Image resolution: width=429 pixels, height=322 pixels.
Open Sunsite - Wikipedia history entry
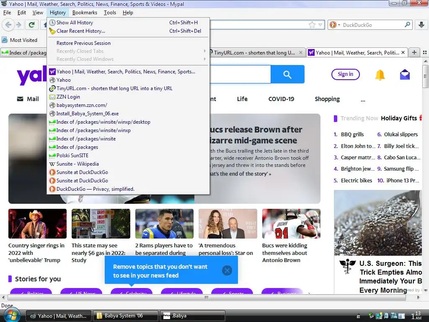(x=128, y=164)
